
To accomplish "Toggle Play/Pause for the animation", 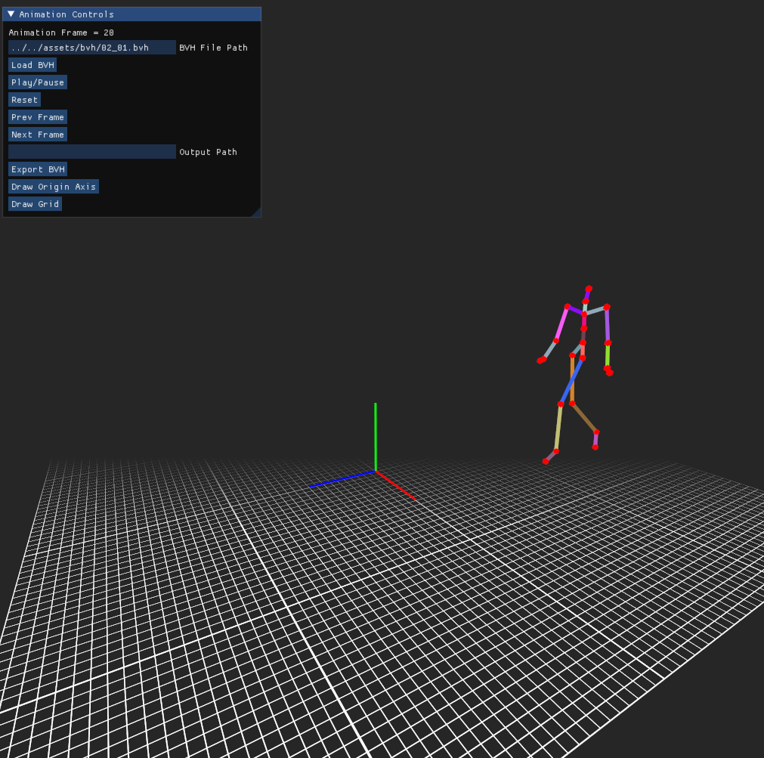I will click(38, 82).
